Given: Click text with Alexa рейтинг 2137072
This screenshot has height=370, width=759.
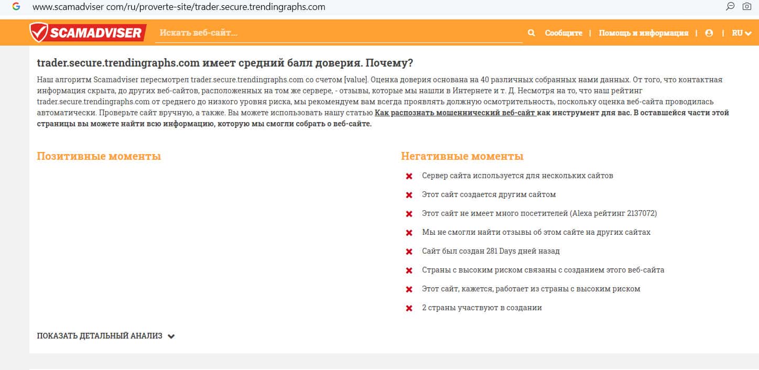Looking at the screenshot, I should coord(539,213).
